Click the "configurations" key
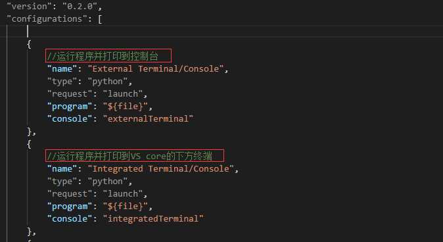 click(x=47, y=18)
